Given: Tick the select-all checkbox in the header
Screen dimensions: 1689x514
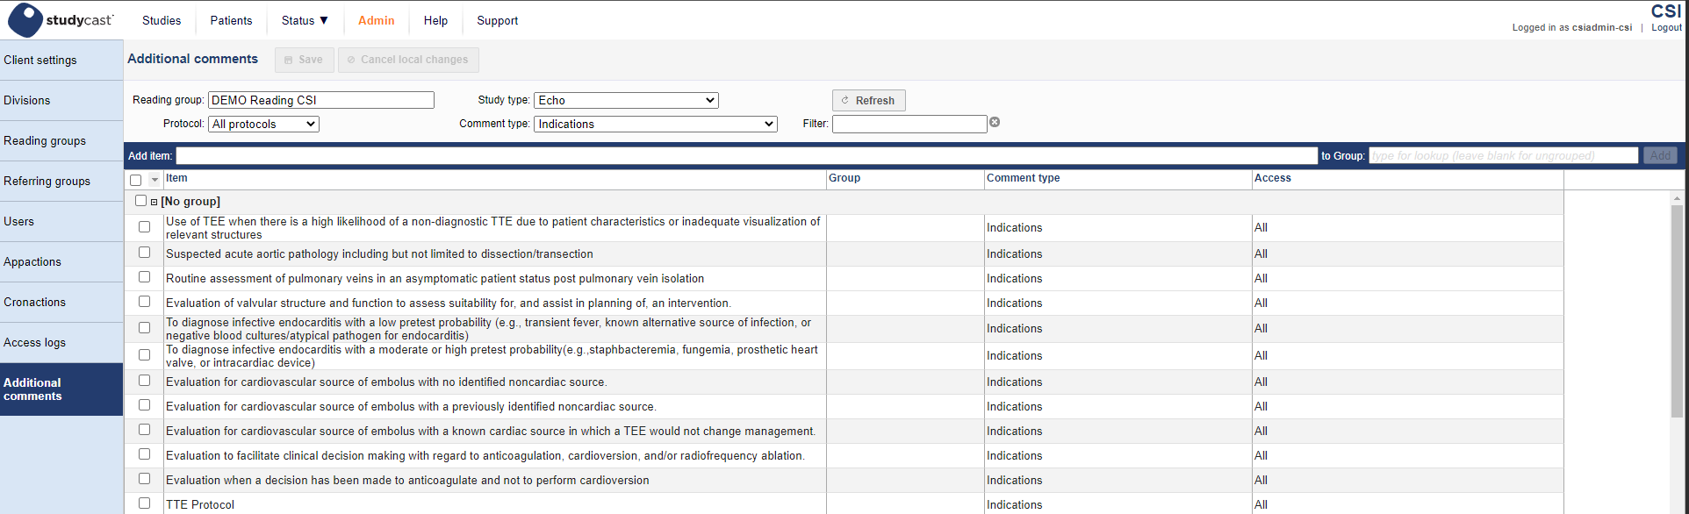Looking at the screenshot, I should click(136, 180).
